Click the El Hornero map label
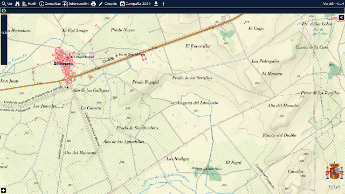The image size is (345, 194). point(272,74)
